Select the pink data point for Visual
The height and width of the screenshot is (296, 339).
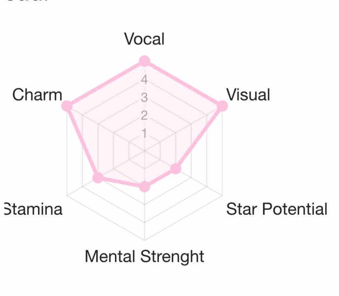coord(222,106)
